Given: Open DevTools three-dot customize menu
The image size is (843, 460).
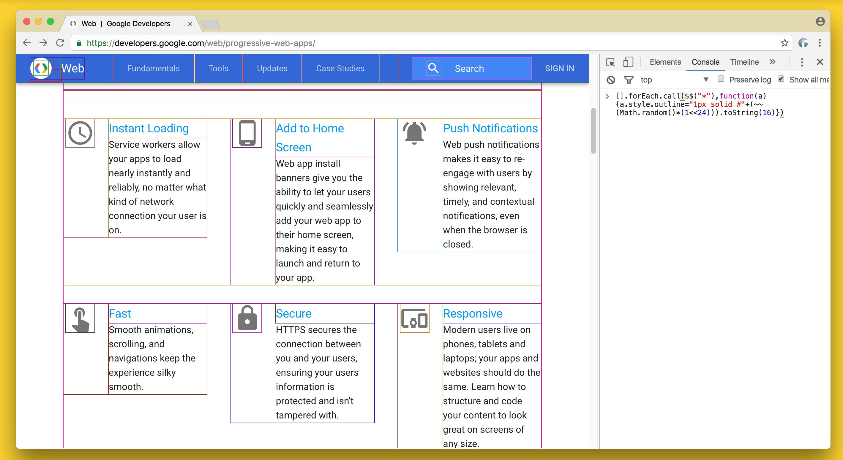Looking at the screenshot, I should coord(802,62).
